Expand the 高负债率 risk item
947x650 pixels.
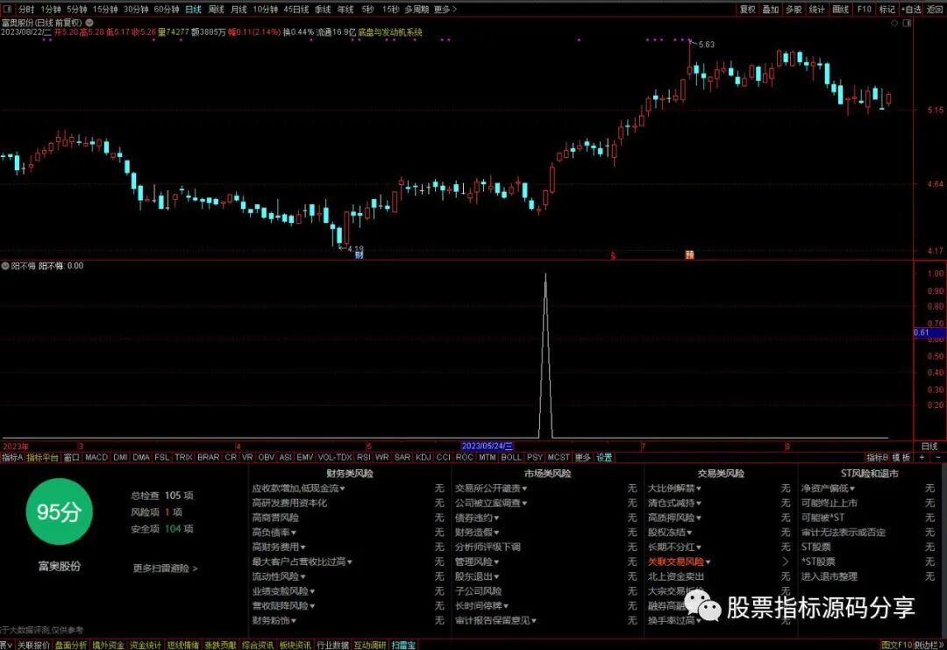pos(274,532)
